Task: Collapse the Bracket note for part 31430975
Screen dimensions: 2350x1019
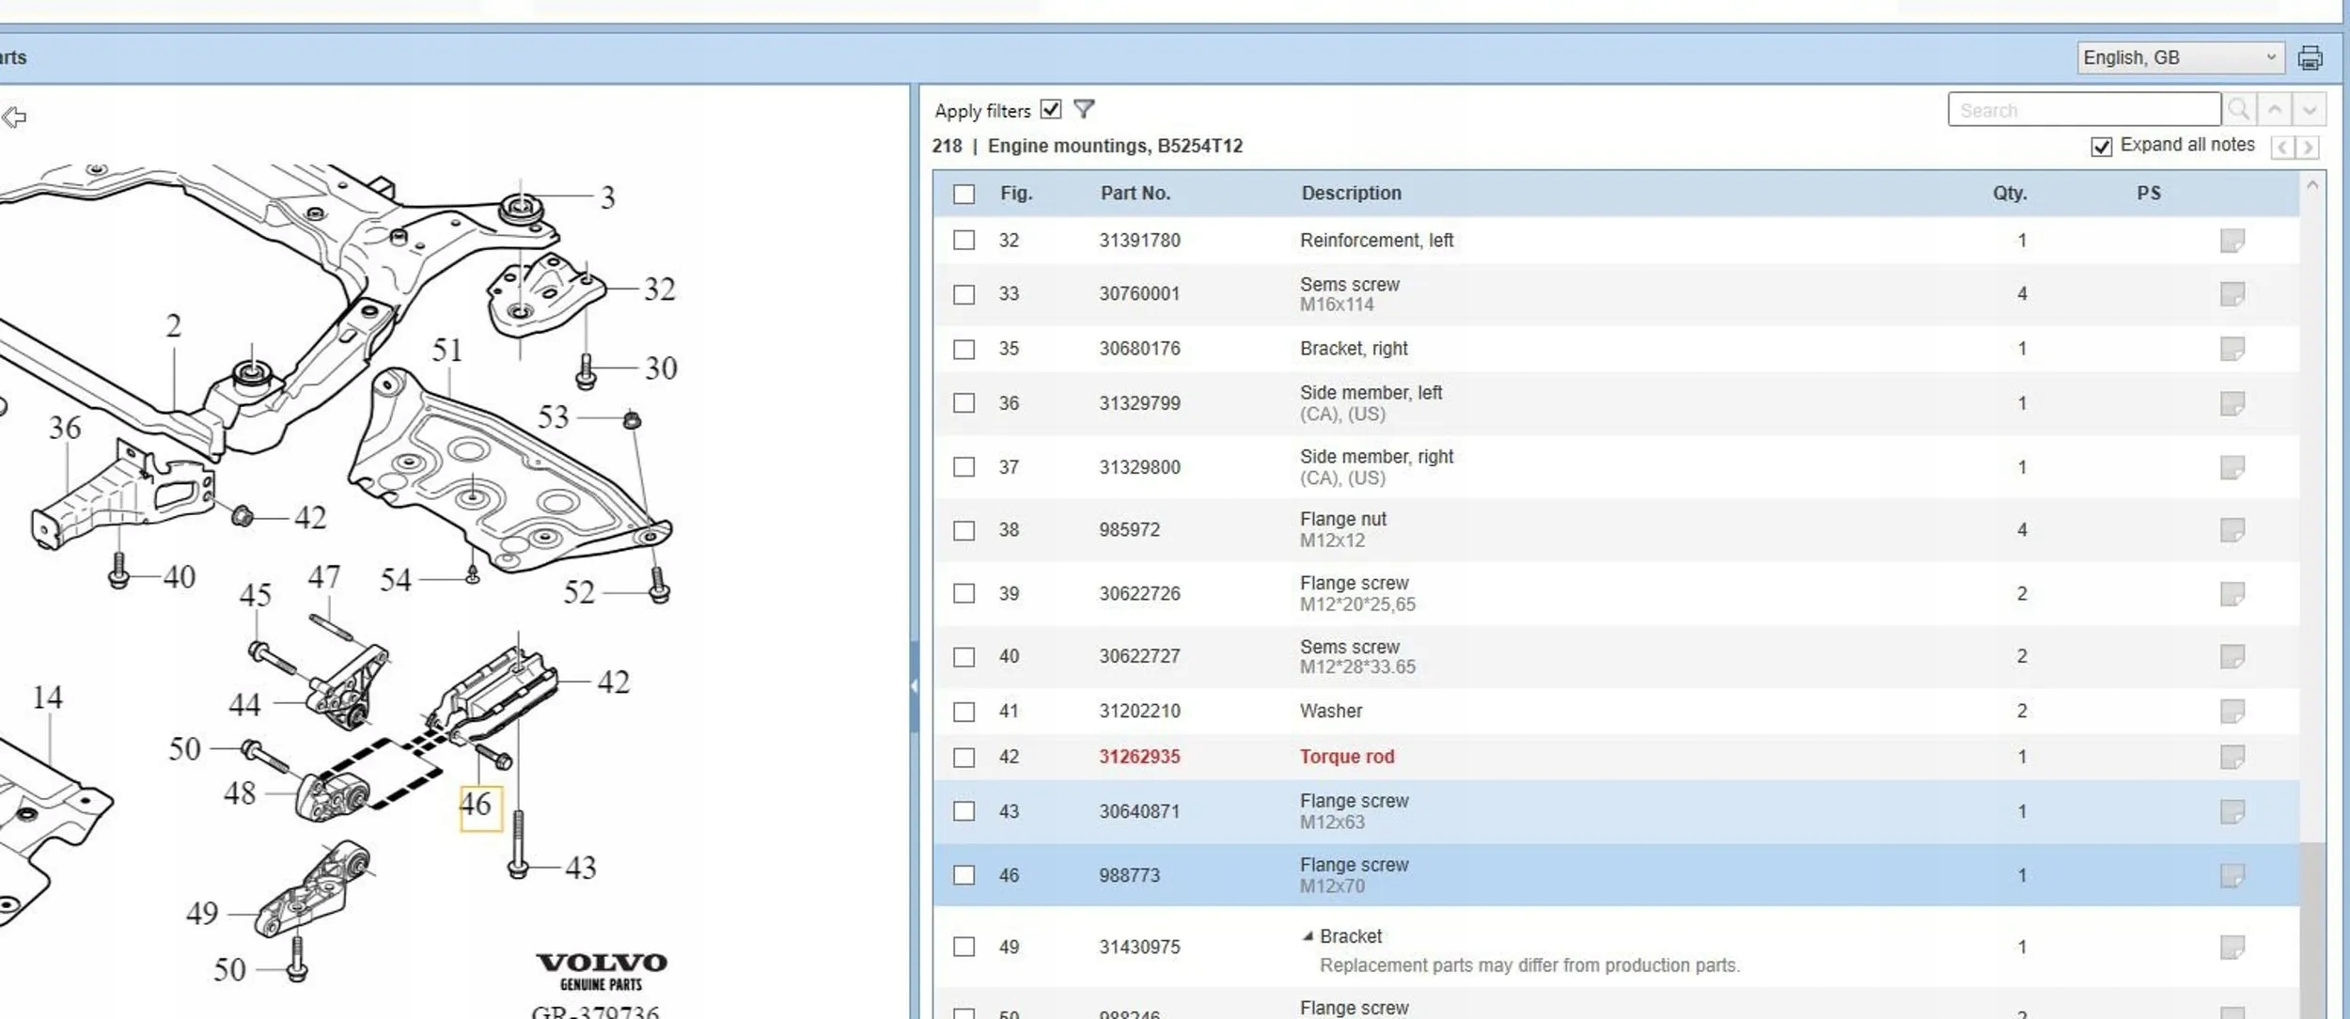Action: click(1308, 936)
